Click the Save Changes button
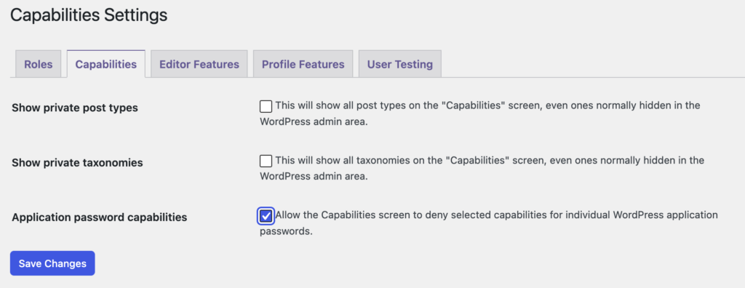Screen dimensions: 745x288 click(x=52, y=263)
